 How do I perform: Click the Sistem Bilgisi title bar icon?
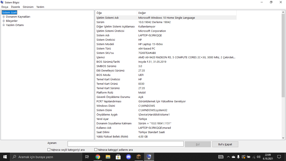(2, 2)
